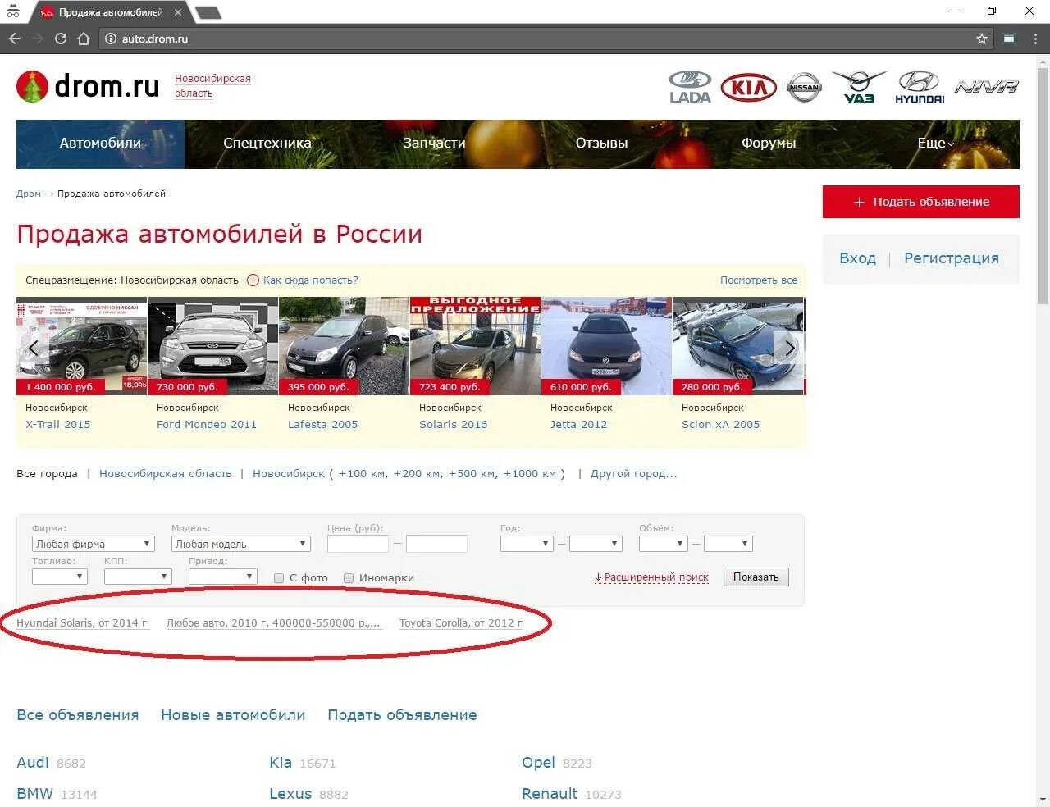
Task: Open Audi brand listings
Action: [33, 763]
